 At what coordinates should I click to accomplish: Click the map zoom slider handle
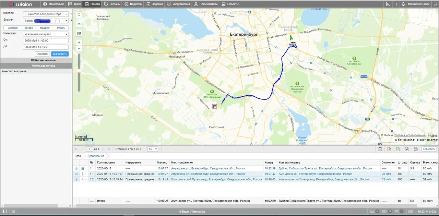79,70
